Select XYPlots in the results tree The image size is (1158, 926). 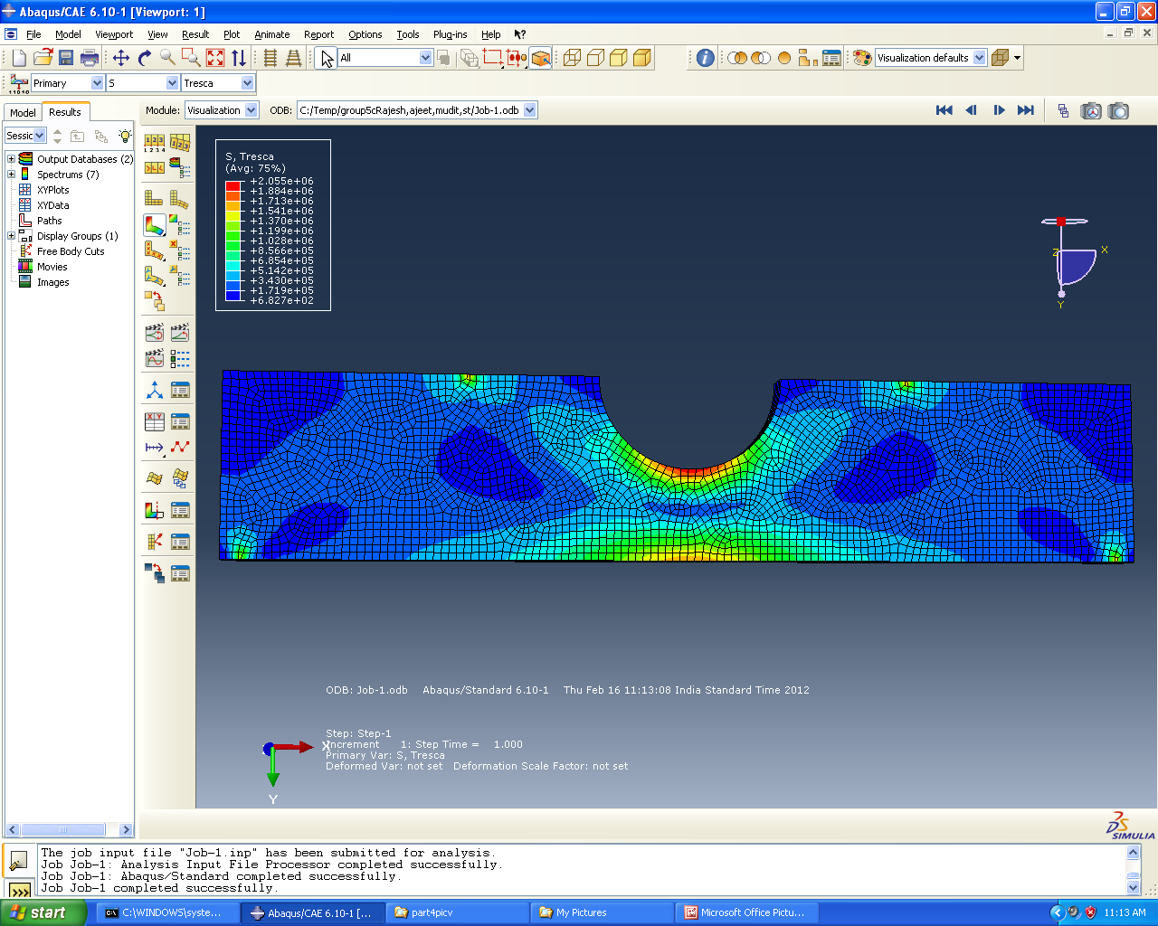pos(52,190)
